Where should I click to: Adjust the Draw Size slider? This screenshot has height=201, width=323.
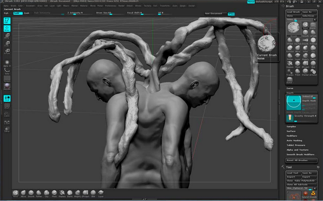click(105, 13)
